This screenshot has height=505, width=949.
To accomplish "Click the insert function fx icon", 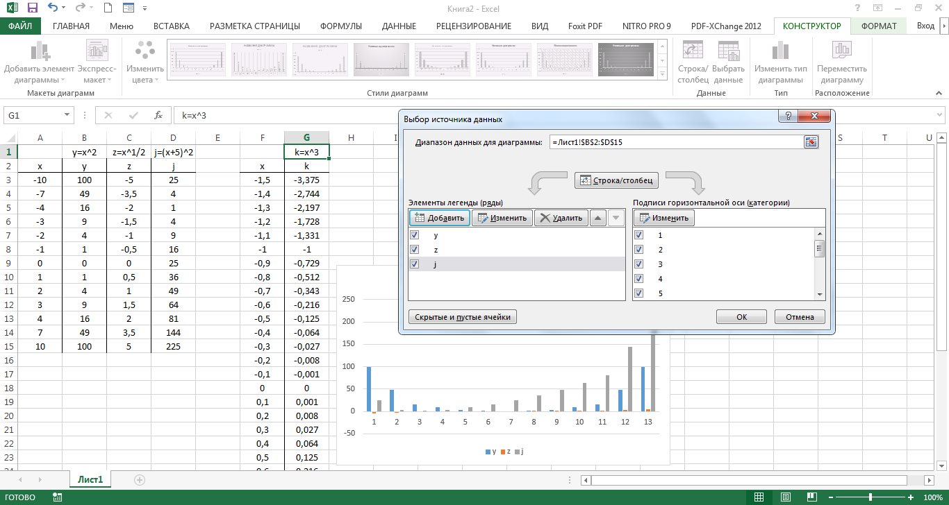I will [x=158, y=116].
